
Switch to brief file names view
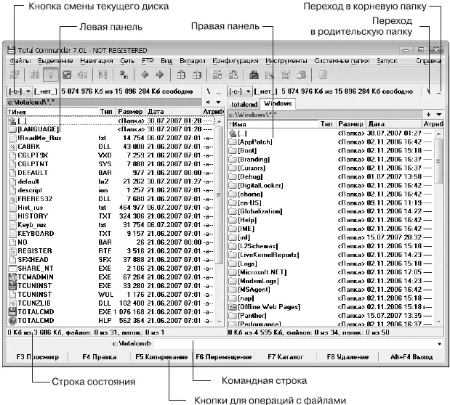point(35,75)
